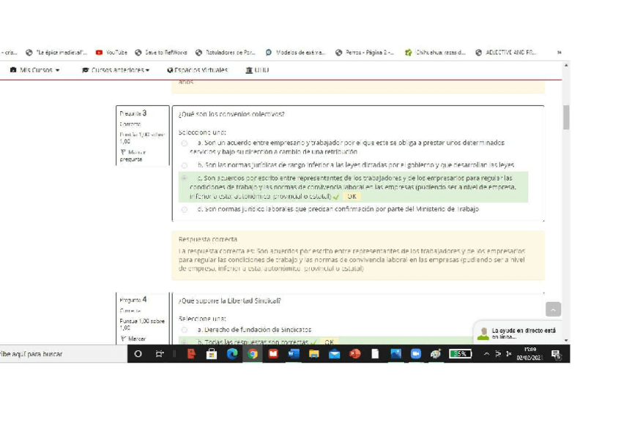Go to Espacios Virtuales

pyautogui.click(x=197, y=70)
